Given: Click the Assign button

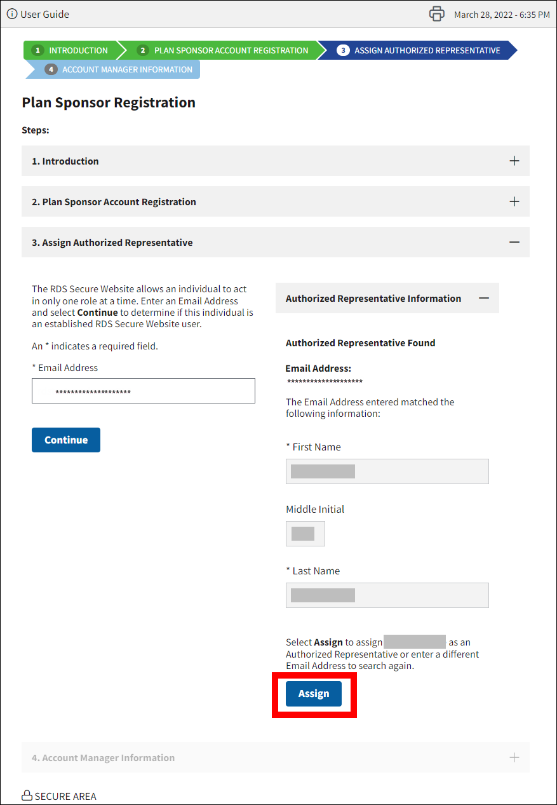Looking at the screenshot, I should pyautogui.click(x=314, y=694).
